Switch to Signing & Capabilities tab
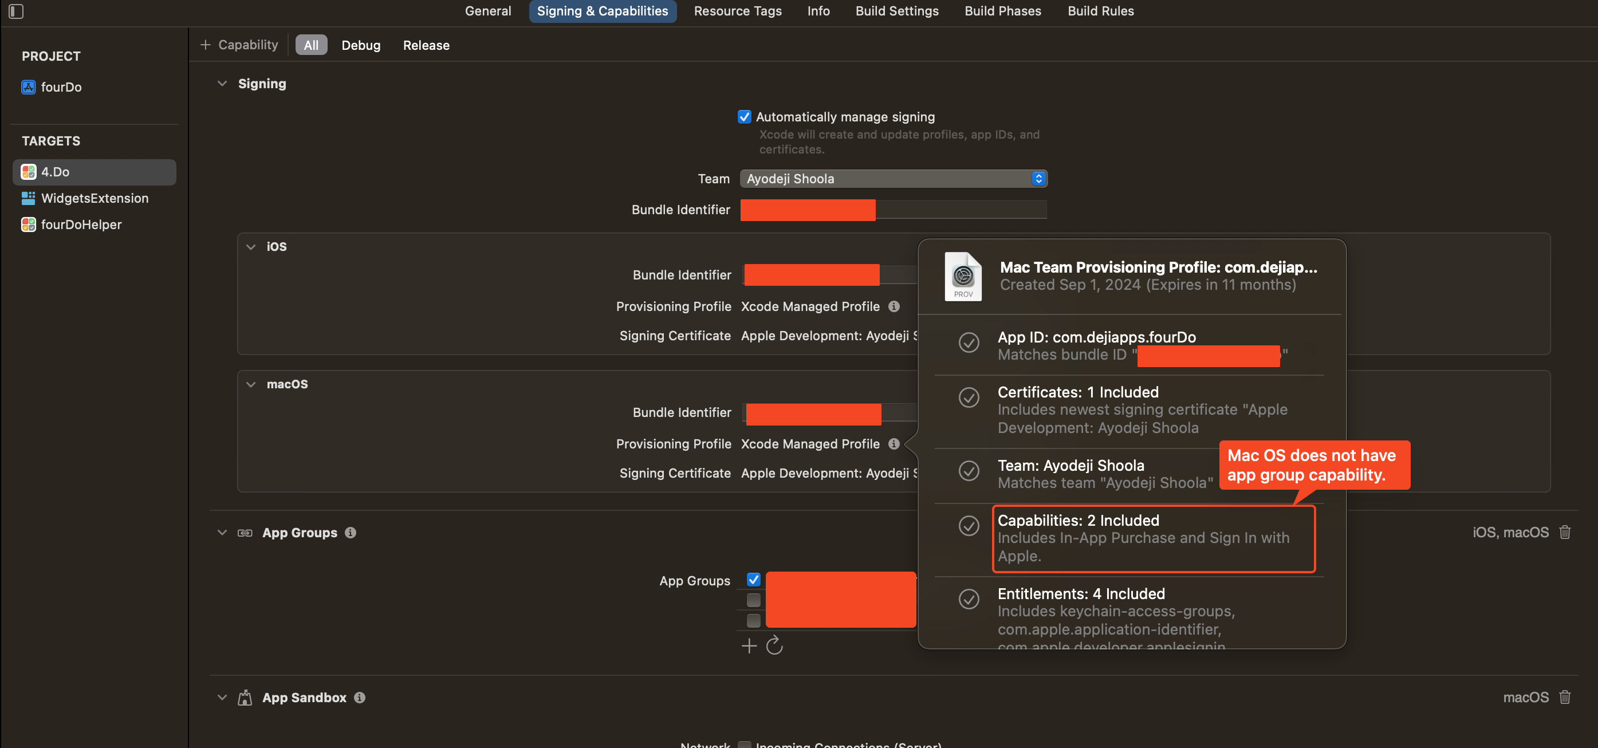 (603, 11)
